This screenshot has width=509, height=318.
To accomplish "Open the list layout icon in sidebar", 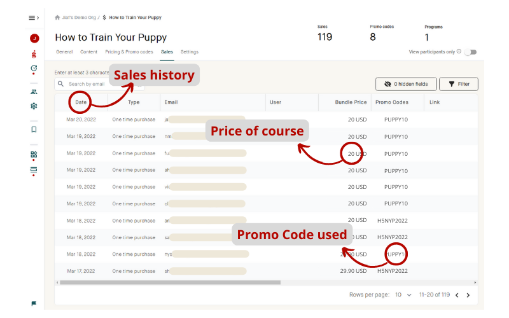I will pos(34,170).
